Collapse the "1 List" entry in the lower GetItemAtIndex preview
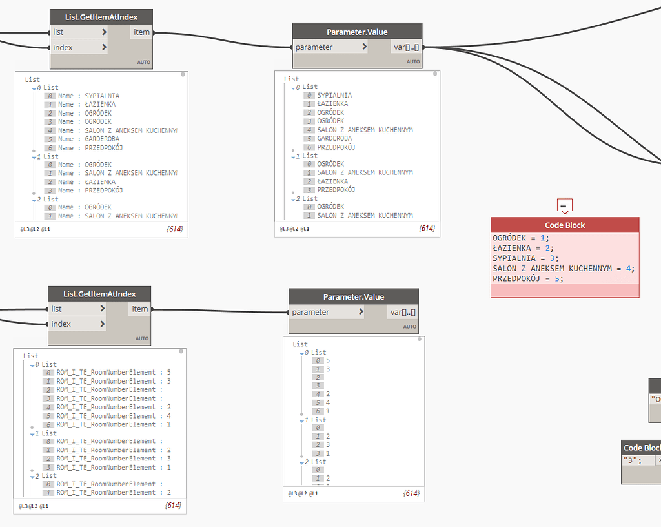 32,433
